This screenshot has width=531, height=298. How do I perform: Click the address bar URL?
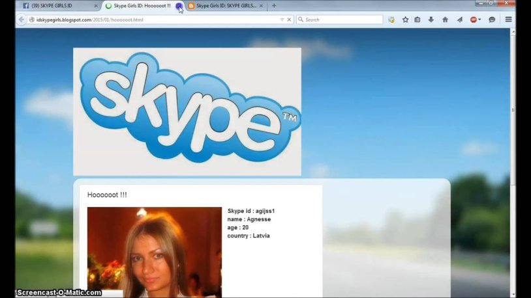[x=89, y=20]
